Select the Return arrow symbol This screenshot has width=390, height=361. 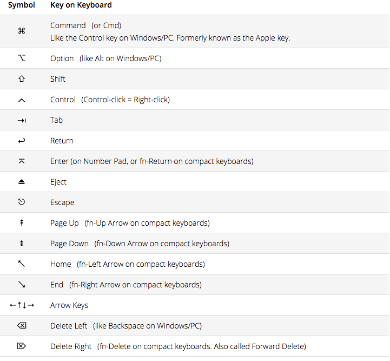22,141
